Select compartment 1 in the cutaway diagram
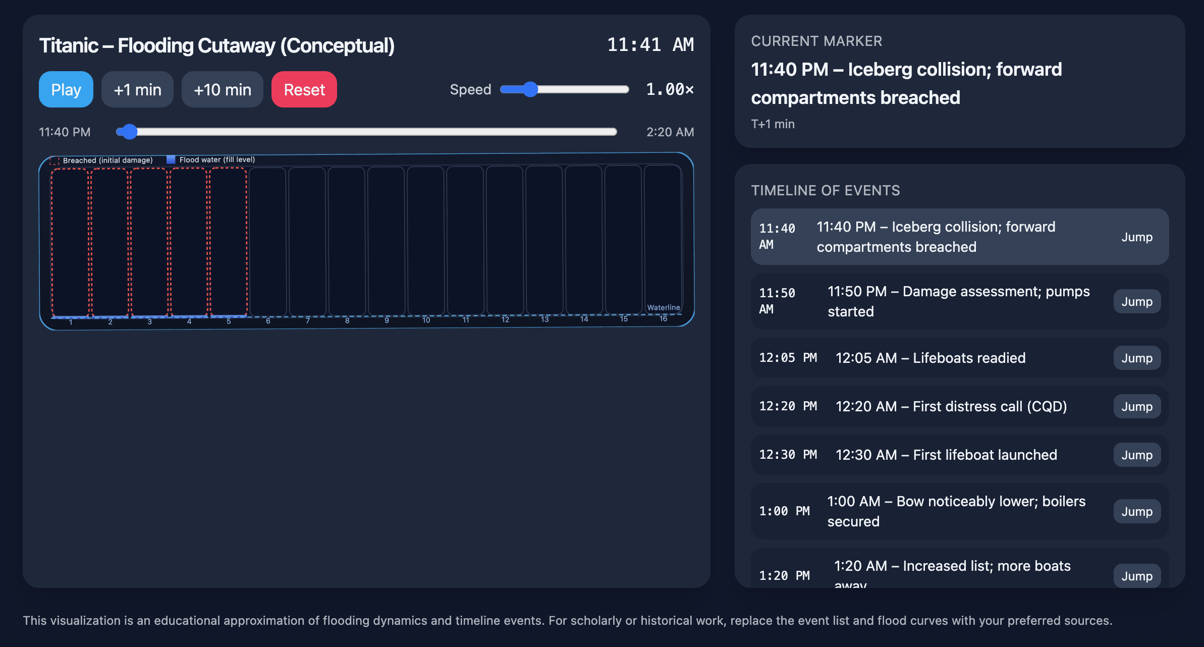The height and width of the screenshot is (647, 1204). click(x=71, y=242)
